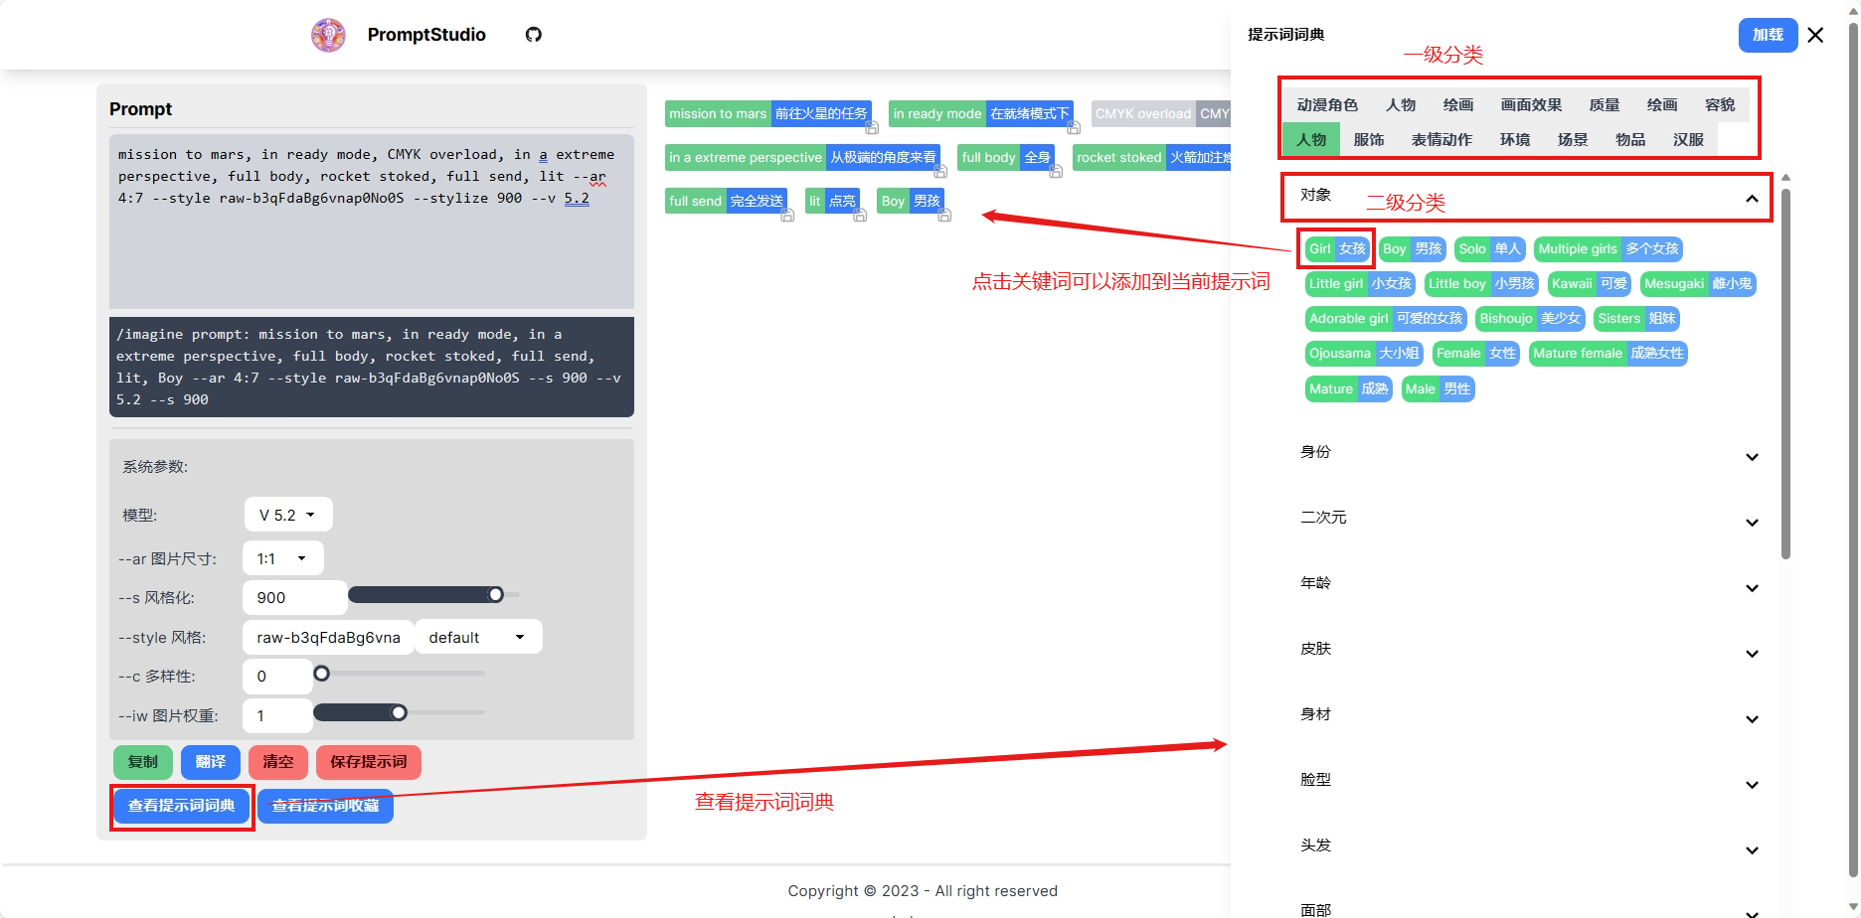
Task: Add the 'Mature female 成熟女性' keyword tag
Action: 1608,354
